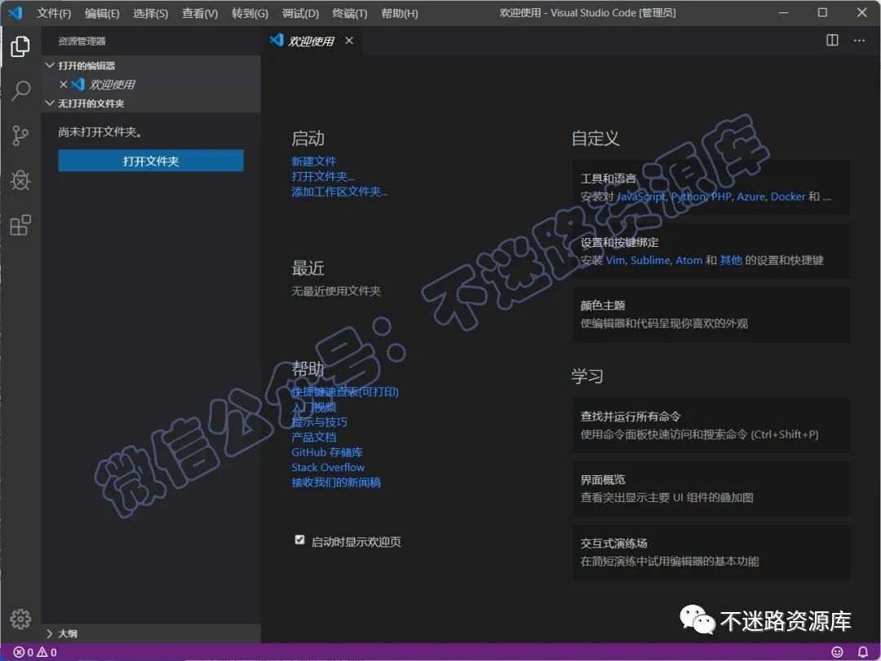Open the 文件(F) menu
881x661 pixels.
(54, 13)
